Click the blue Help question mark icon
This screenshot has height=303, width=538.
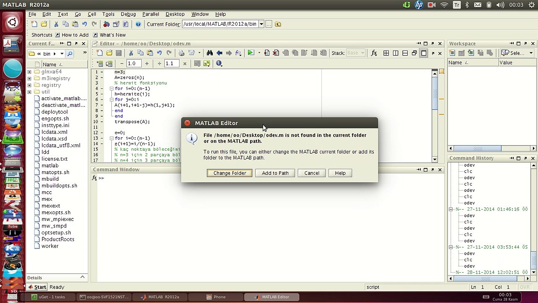pos(138,24)
